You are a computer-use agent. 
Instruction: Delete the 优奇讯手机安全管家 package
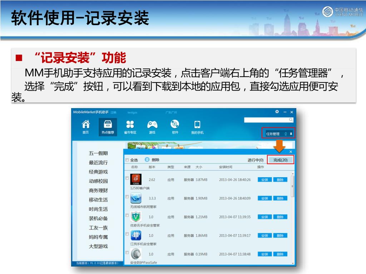point(280,217)
